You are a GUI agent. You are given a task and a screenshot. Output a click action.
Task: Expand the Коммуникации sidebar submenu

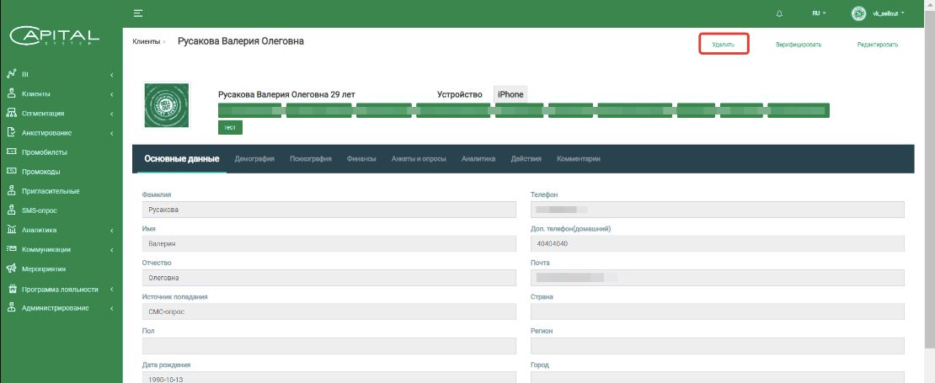[59, 249]
